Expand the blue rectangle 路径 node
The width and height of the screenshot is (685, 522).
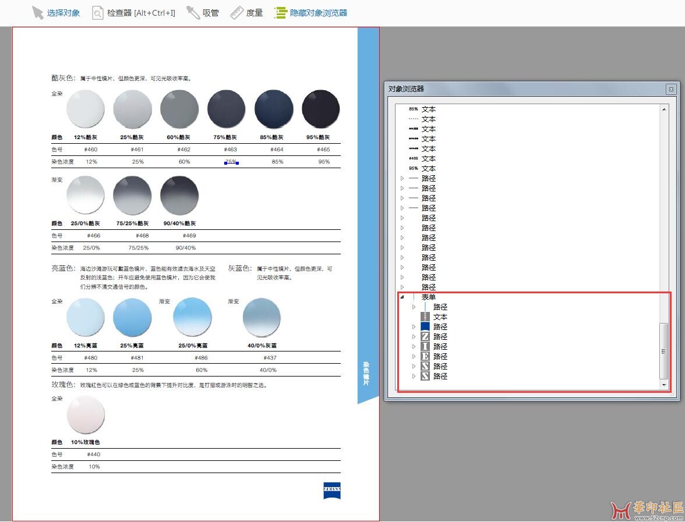[x=414, y=326]
